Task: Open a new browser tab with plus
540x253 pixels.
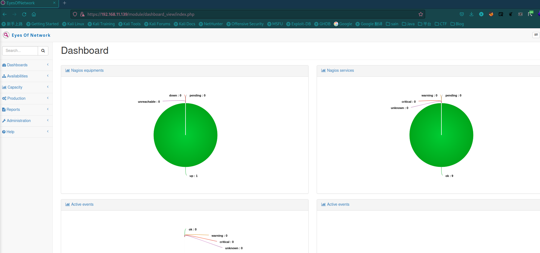Action: tap(65, 3)
